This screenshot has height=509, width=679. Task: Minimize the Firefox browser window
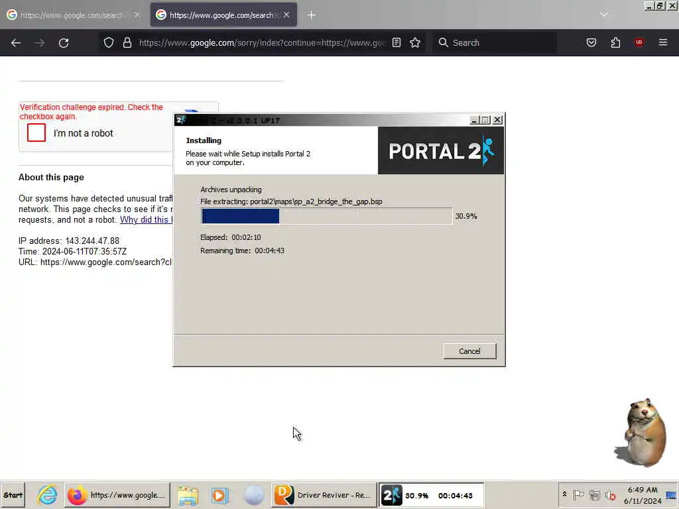point(649,6)
